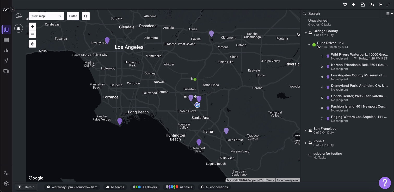The width and height of the screenshot is (394, 192).
Task: Click the Orange County team icon
Action: click(x=310, y=33)
